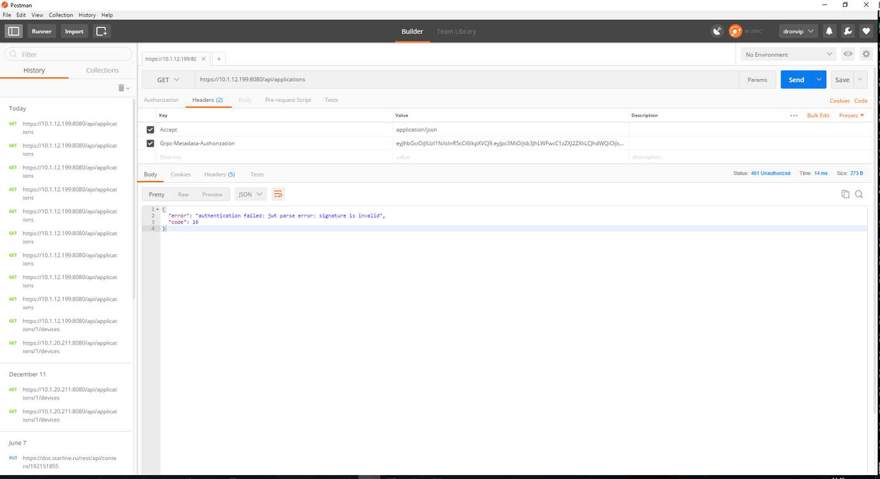Open the Collection menu
Image resolution: width=880 pixels, height=479 pixels.
point(61,15)
